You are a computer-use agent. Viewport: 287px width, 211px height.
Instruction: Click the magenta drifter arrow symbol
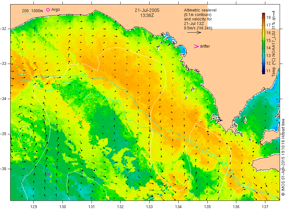point(196,46)
